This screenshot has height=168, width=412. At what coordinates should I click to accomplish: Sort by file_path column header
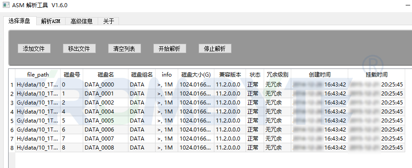[x=38, y=75]
